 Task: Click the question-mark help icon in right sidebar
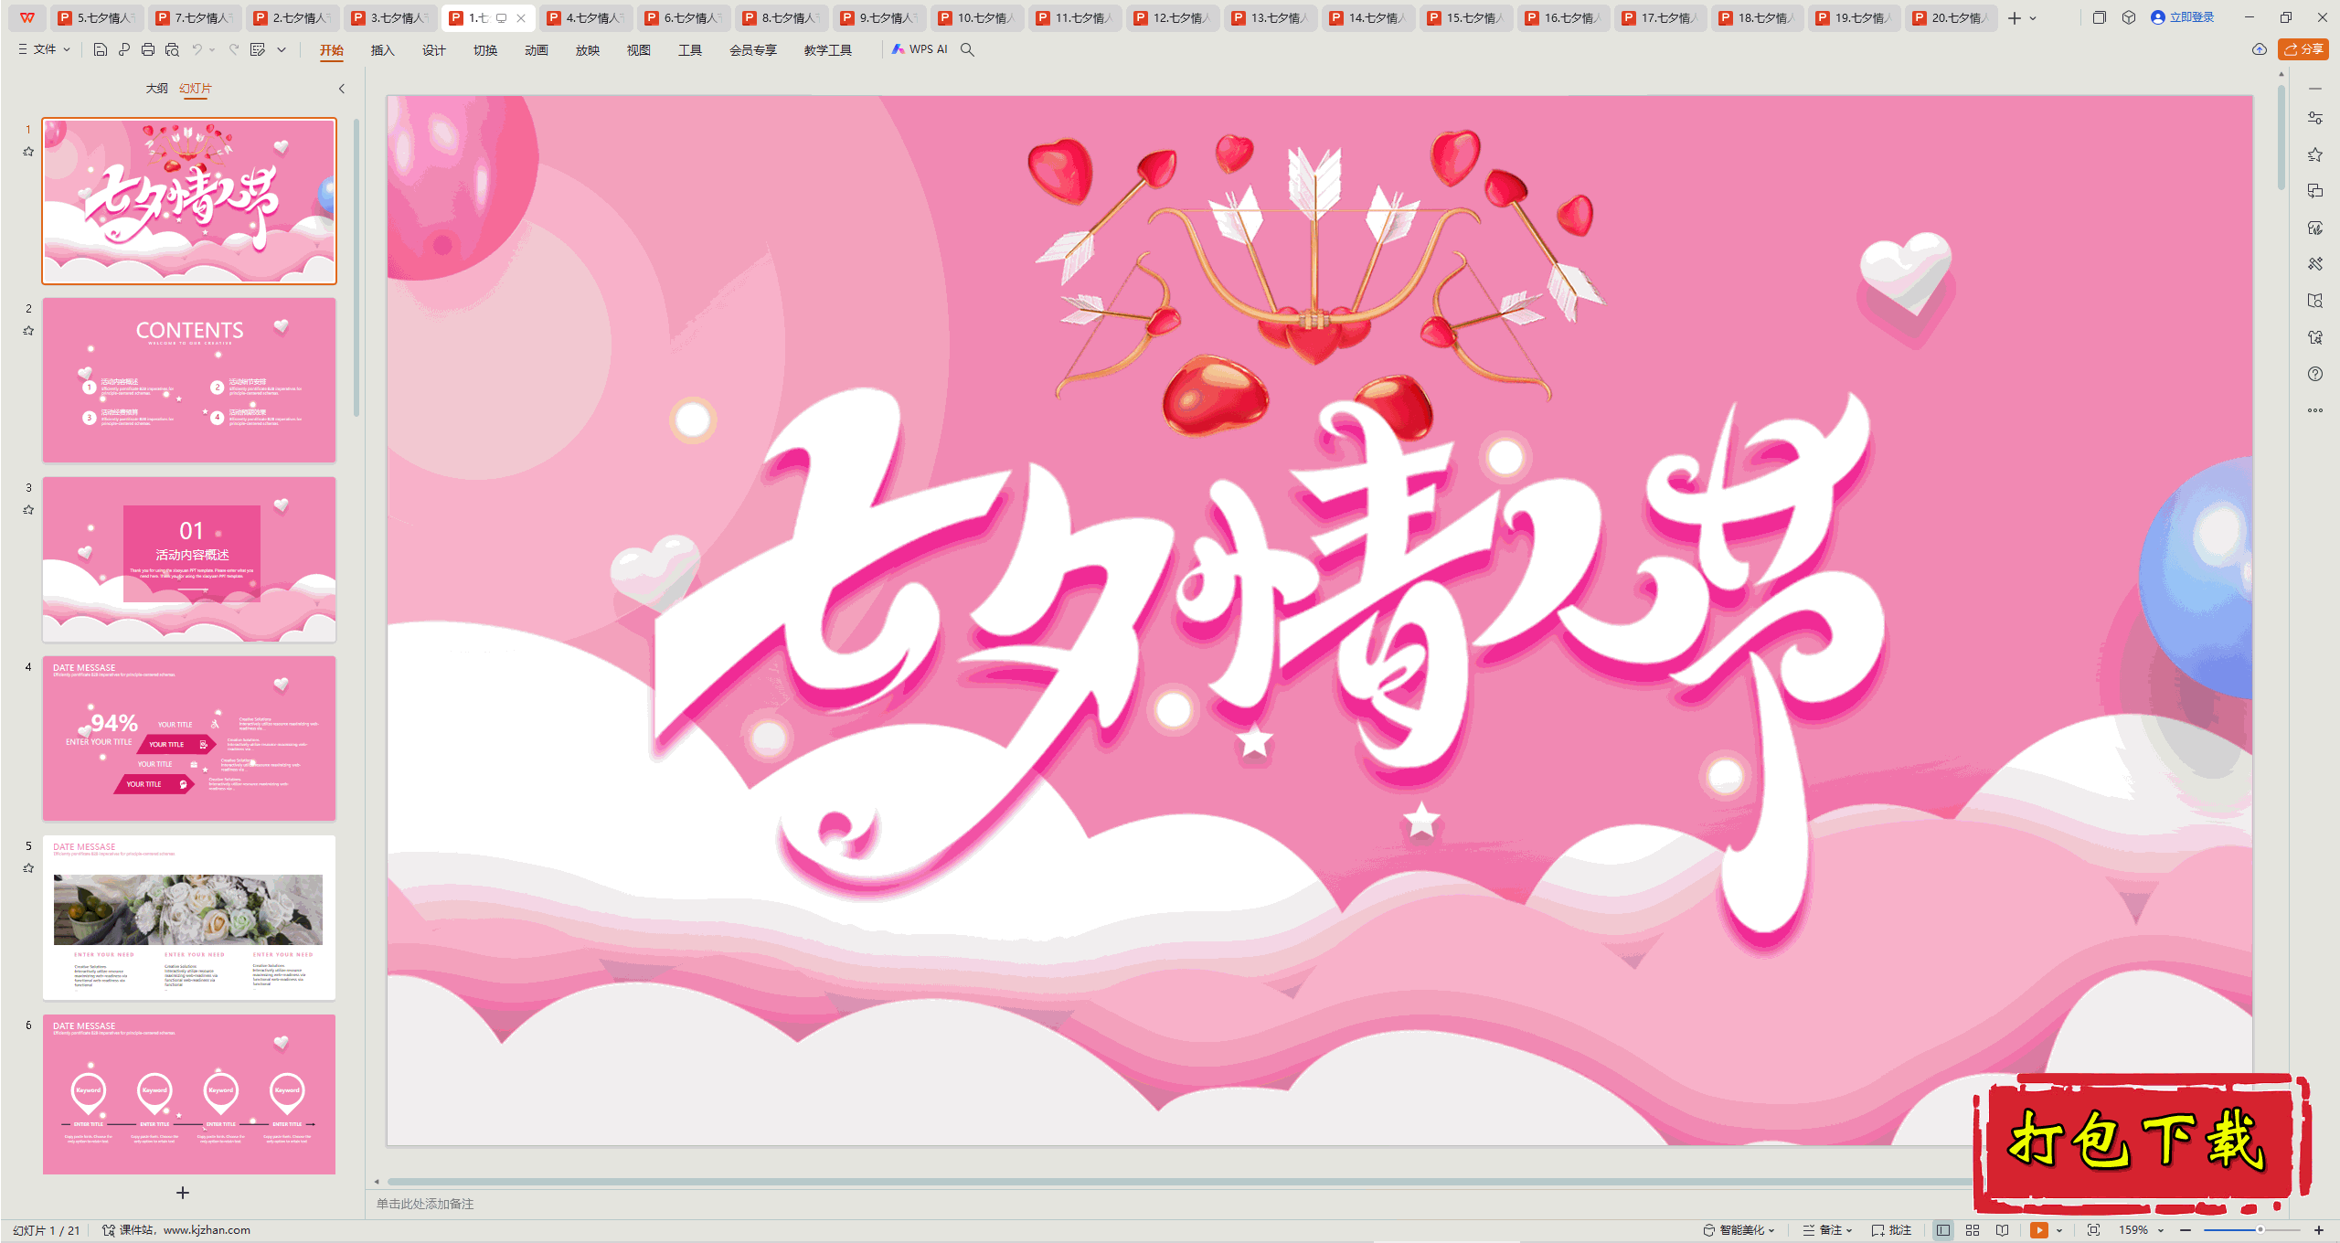click(x=2315, y=374)
